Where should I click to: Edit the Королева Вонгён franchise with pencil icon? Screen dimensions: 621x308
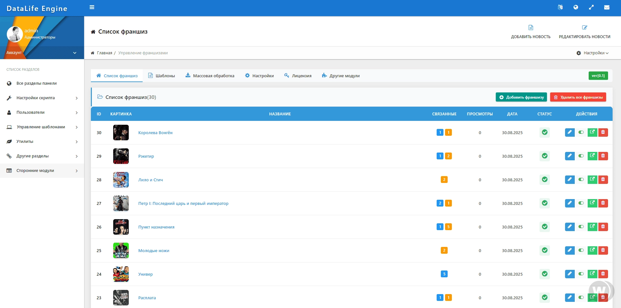pyautogui.click(x=570, y=133)
